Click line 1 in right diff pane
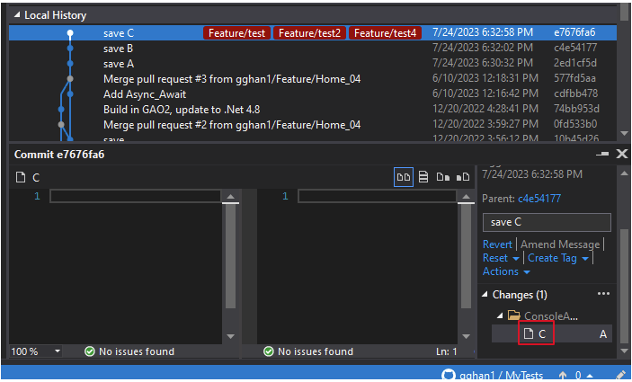Screen dimensions: 632x382 tap(377, 196)
